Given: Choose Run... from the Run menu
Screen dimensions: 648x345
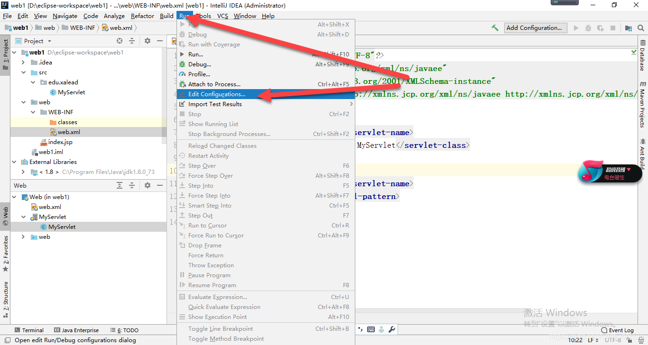Looking at the screenshot, I should 266,54.
